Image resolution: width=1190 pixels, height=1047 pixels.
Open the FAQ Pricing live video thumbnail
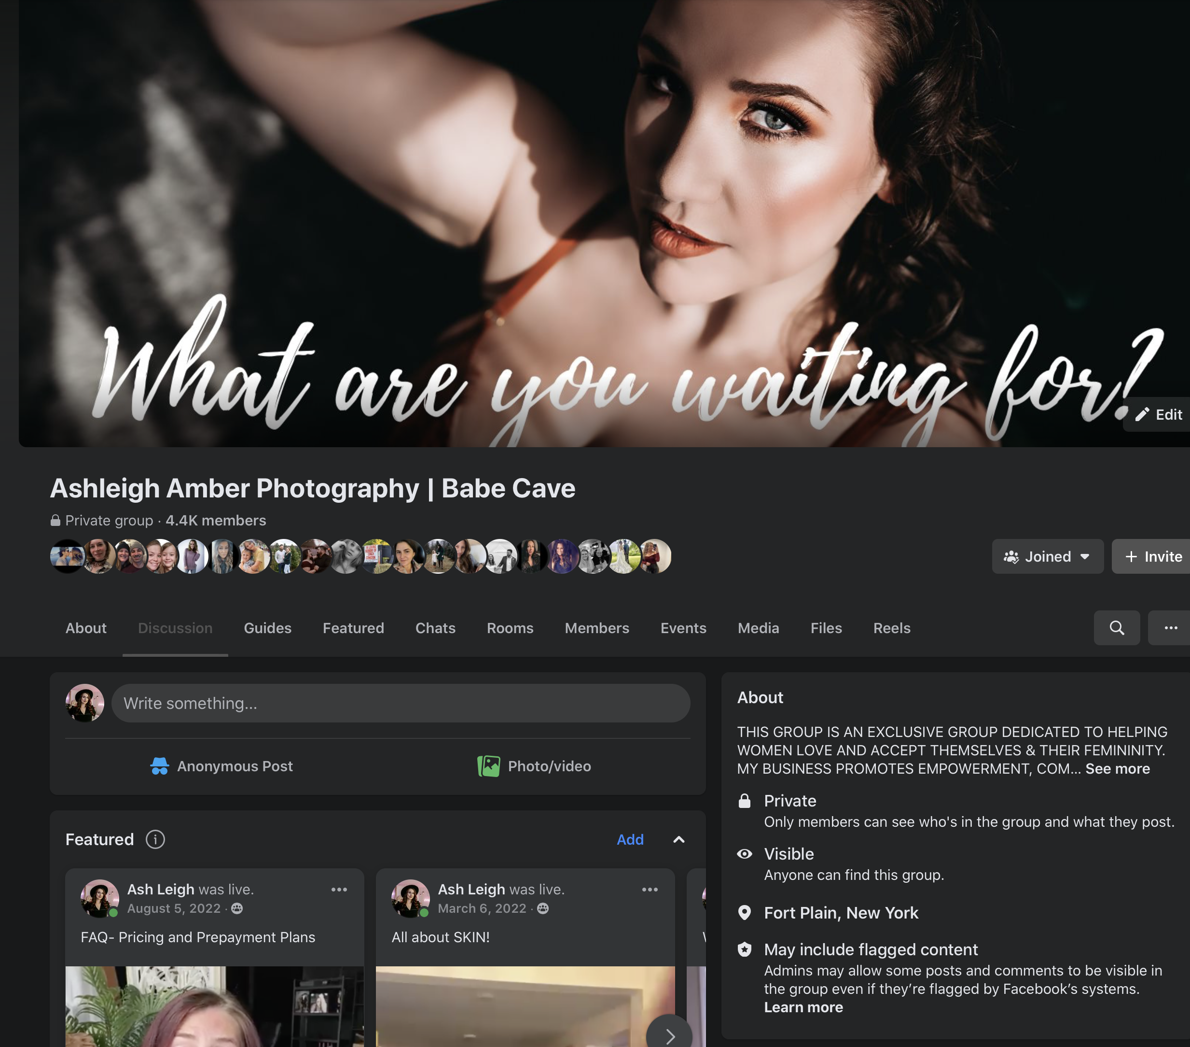click(214, 1006)
